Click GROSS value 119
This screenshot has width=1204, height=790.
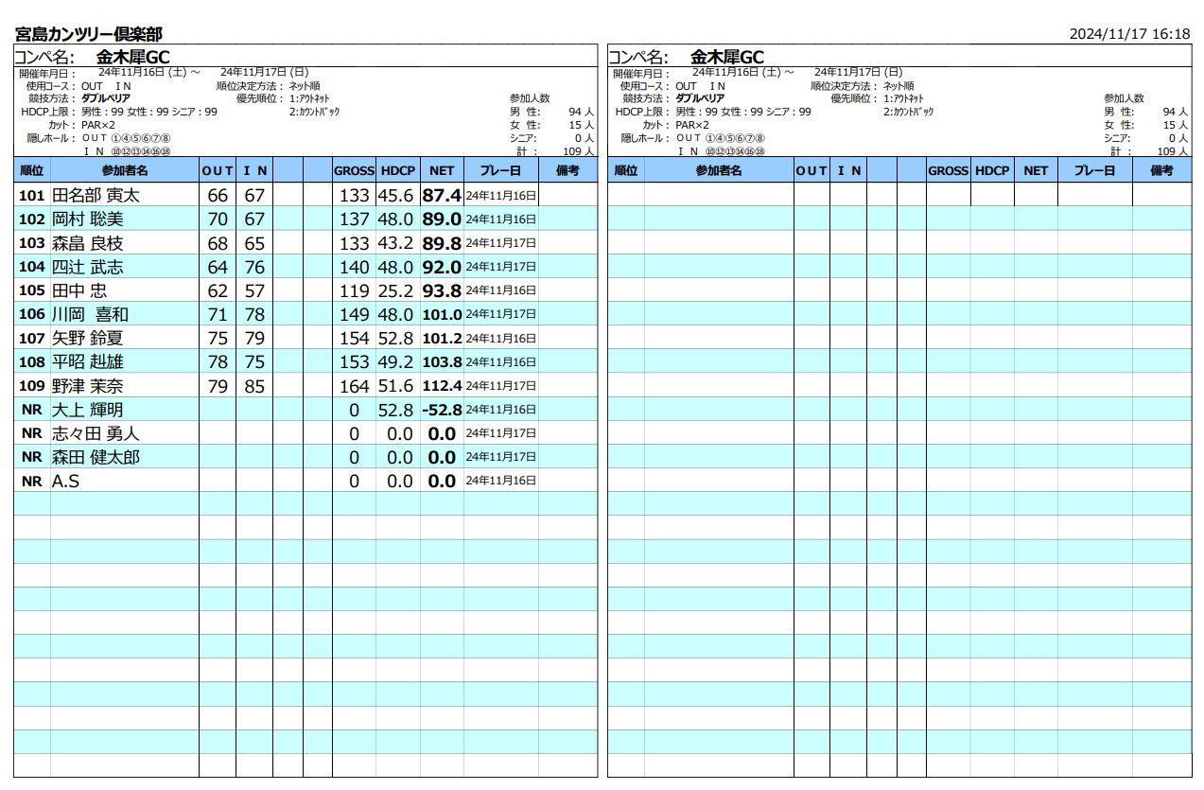[355, 290]
